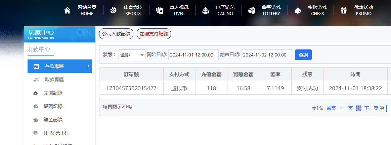Expand the 存款專區 chevron arrow

(88, 66)
